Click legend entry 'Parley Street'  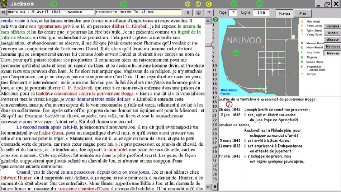coord(314,26)
